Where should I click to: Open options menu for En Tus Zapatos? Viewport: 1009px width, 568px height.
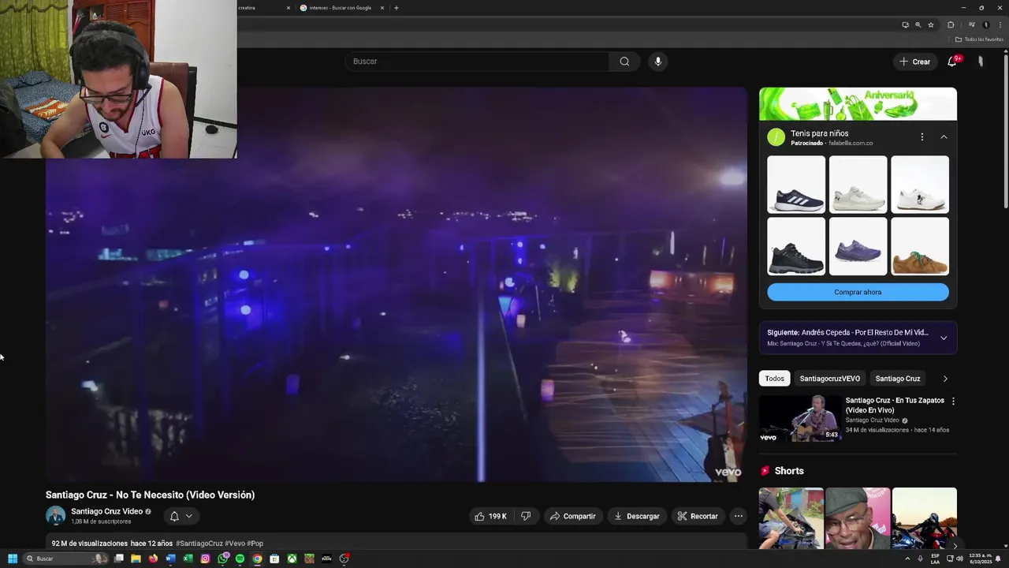(953, 401)
